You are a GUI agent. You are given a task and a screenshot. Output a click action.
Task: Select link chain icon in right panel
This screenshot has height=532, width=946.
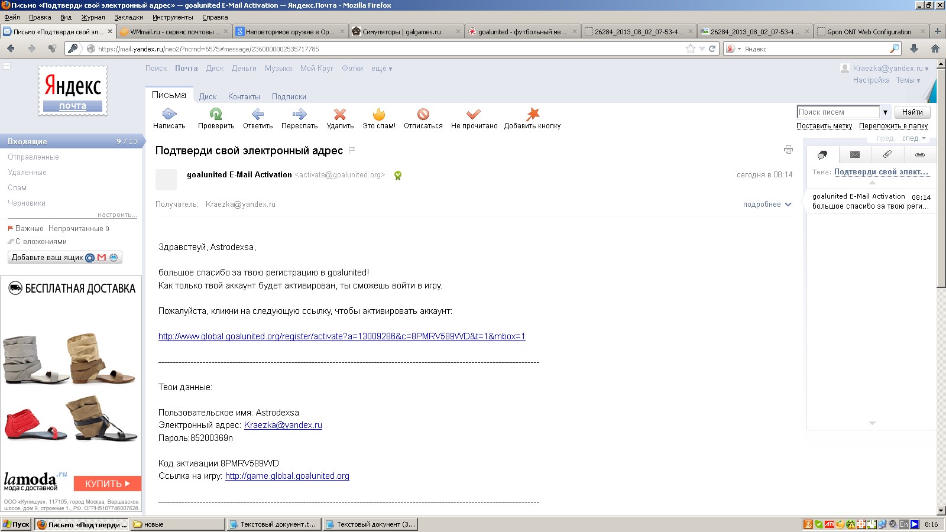point(920,155)
